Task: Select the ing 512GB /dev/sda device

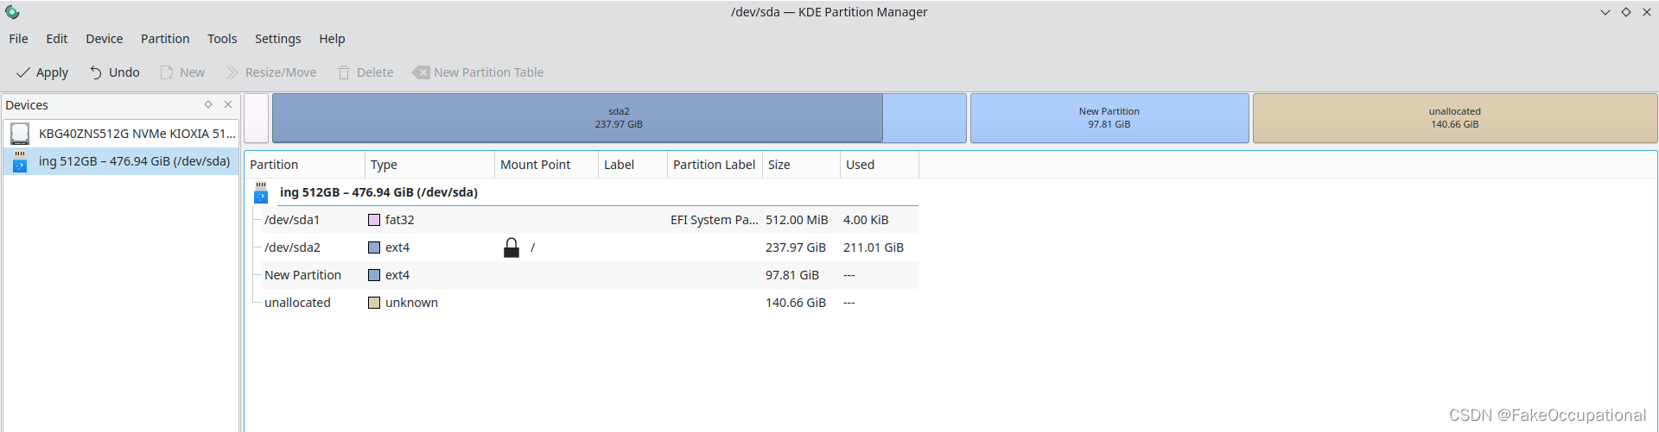Action: (x=121, y=161)
